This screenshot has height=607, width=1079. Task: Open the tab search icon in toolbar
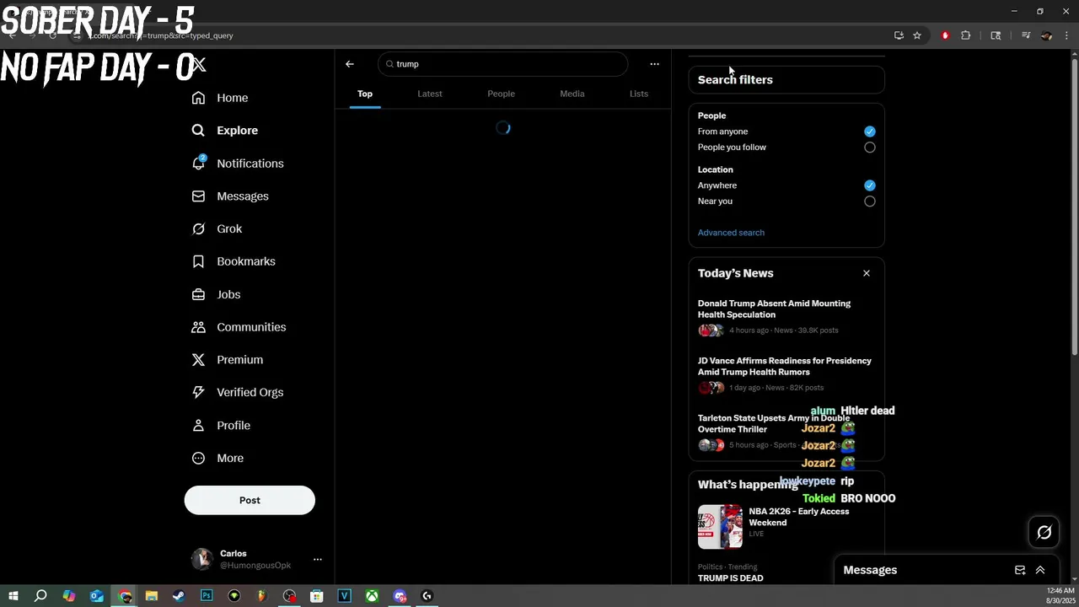pos(996,35)
